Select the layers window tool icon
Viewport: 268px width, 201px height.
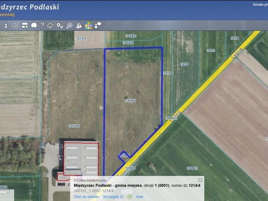(15, 26)
